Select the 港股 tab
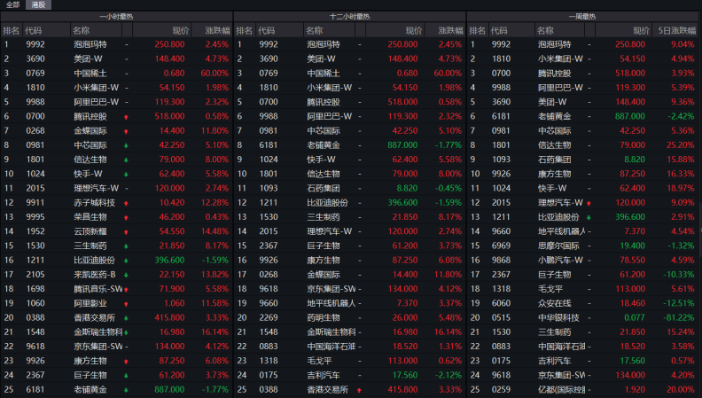702x398 pixels. point(39,4)
